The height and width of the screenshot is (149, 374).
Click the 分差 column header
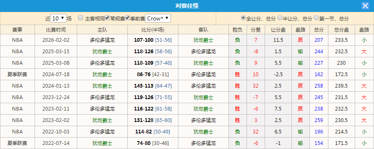pos(256,30)
